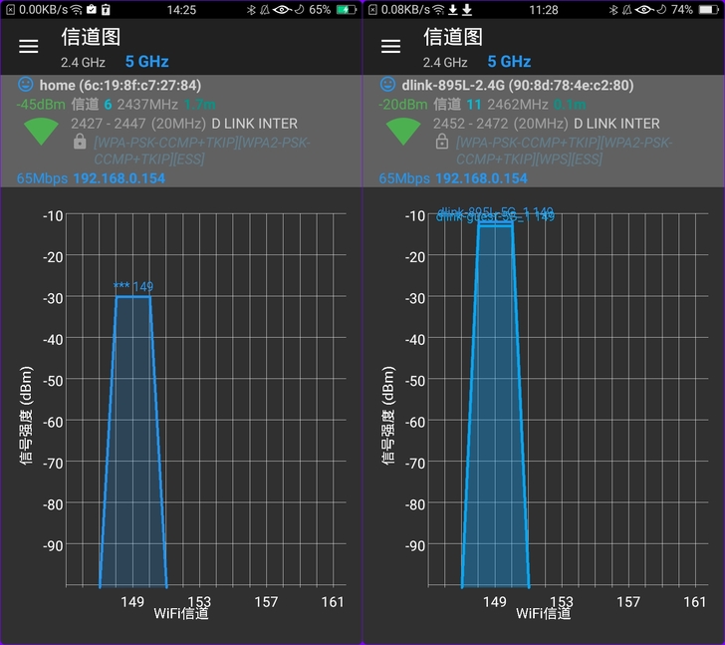Tap eye comfort icon in left status bar
This screenshot has width=725, height=645.
point(282,10)
